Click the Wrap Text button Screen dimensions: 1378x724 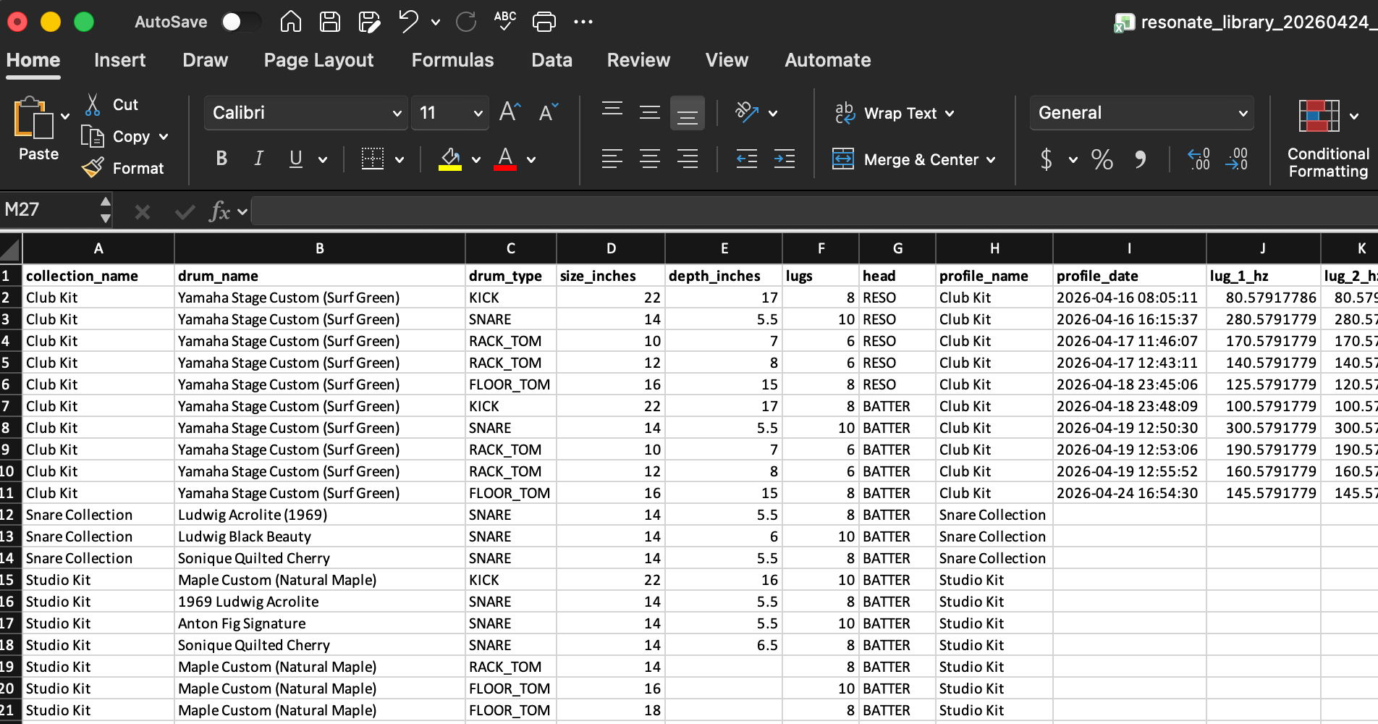(x=886, y=114)
